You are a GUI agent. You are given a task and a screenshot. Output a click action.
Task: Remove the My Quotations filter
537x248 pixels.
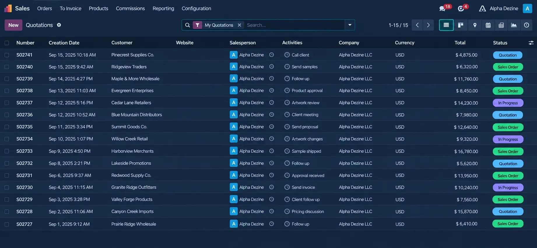pos(239,25)
